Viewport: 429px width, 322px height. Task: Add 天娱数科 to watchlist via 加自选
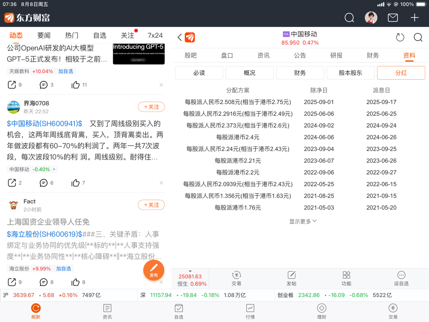[66, 71]
